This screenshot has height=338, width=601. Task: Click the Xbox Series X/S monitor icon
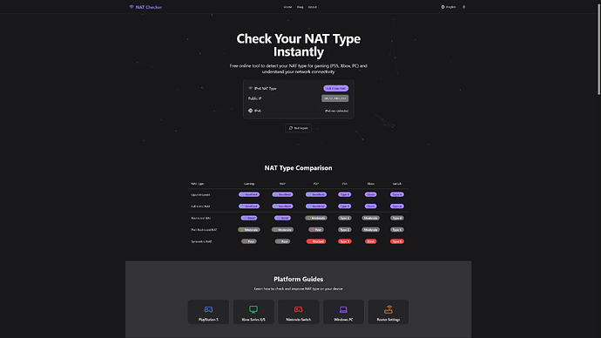pos(253,309)
